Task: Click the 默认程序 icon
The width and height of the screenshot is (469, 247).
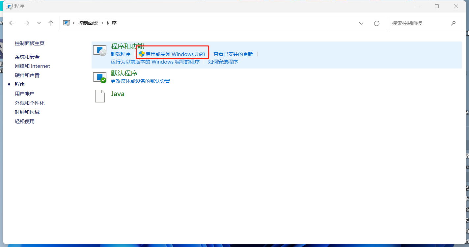Action: [x=100, y=77]
